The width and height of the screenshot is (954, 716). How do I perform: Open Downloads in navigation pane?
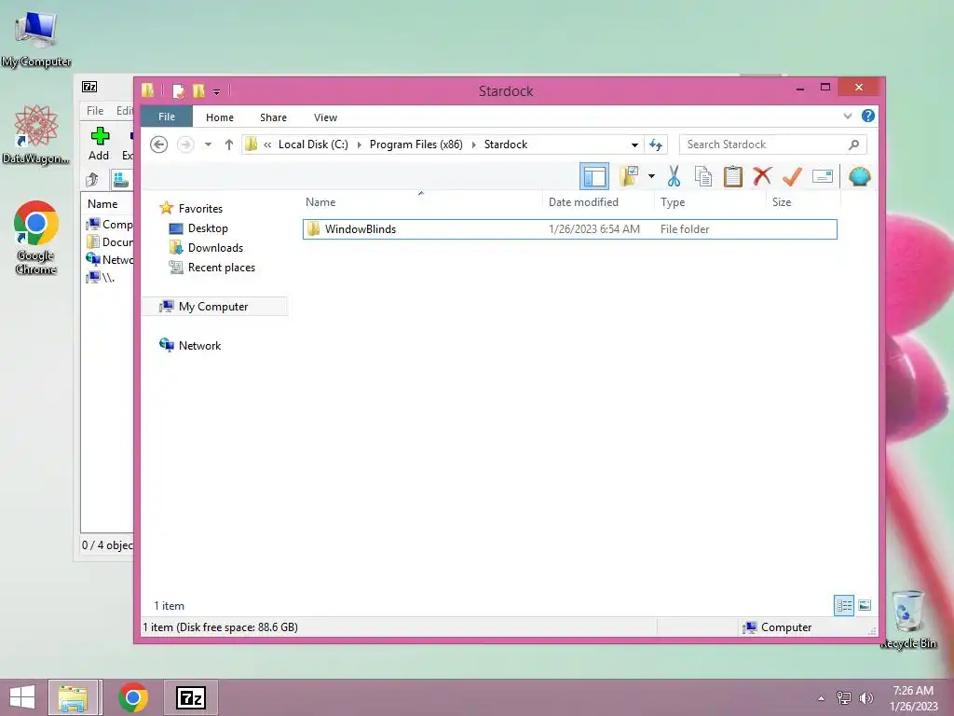pos(206,248)
